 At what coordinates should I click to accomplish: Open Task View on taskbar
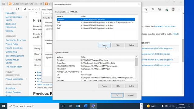(70, 106)
